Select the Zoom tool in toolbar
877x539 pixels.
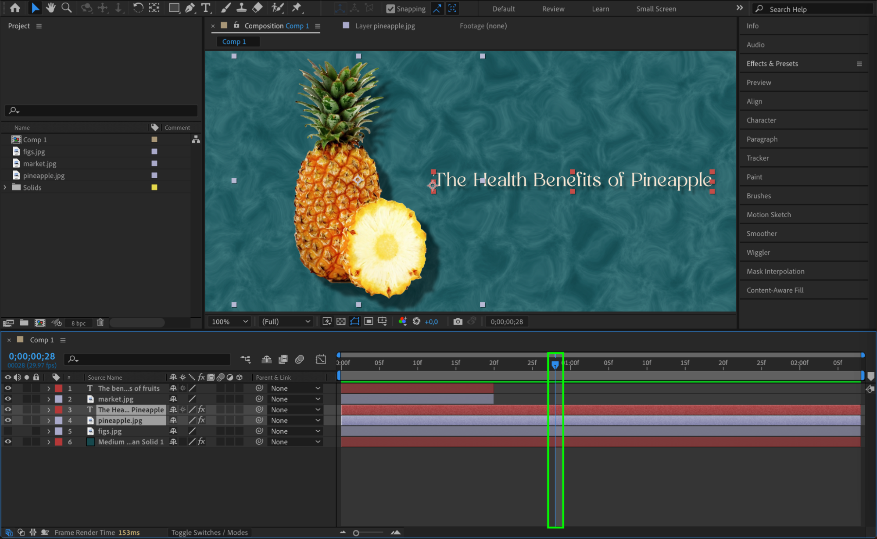[x=66, y=7]
